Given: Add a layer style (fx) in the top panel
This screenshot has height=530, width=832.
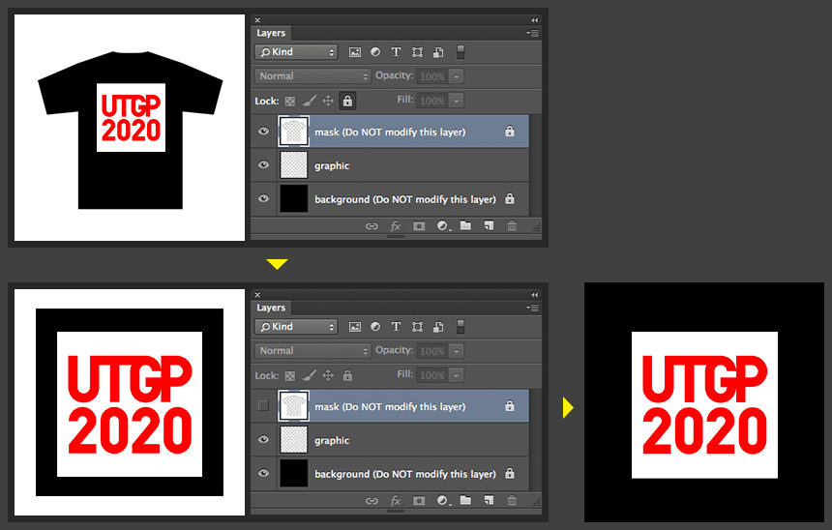Looking at the screenshot, I should coord(396,226).
